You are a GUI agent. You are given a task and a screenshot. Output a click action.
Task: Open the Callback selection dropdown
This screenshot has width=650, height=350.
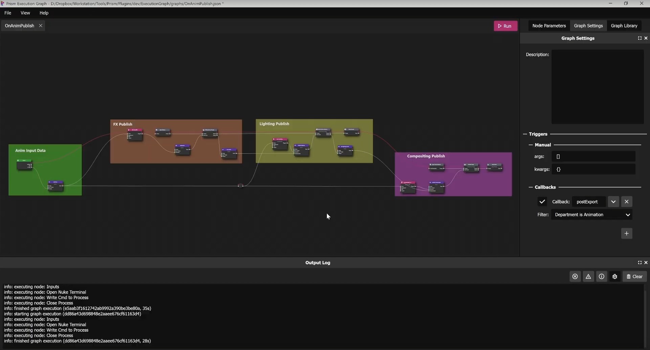pos(613,201)
